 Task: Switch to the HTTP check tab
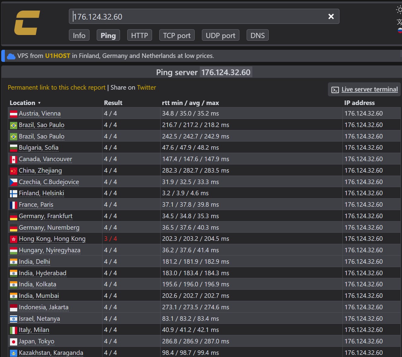pyautogui.click(x=139, y=35)
